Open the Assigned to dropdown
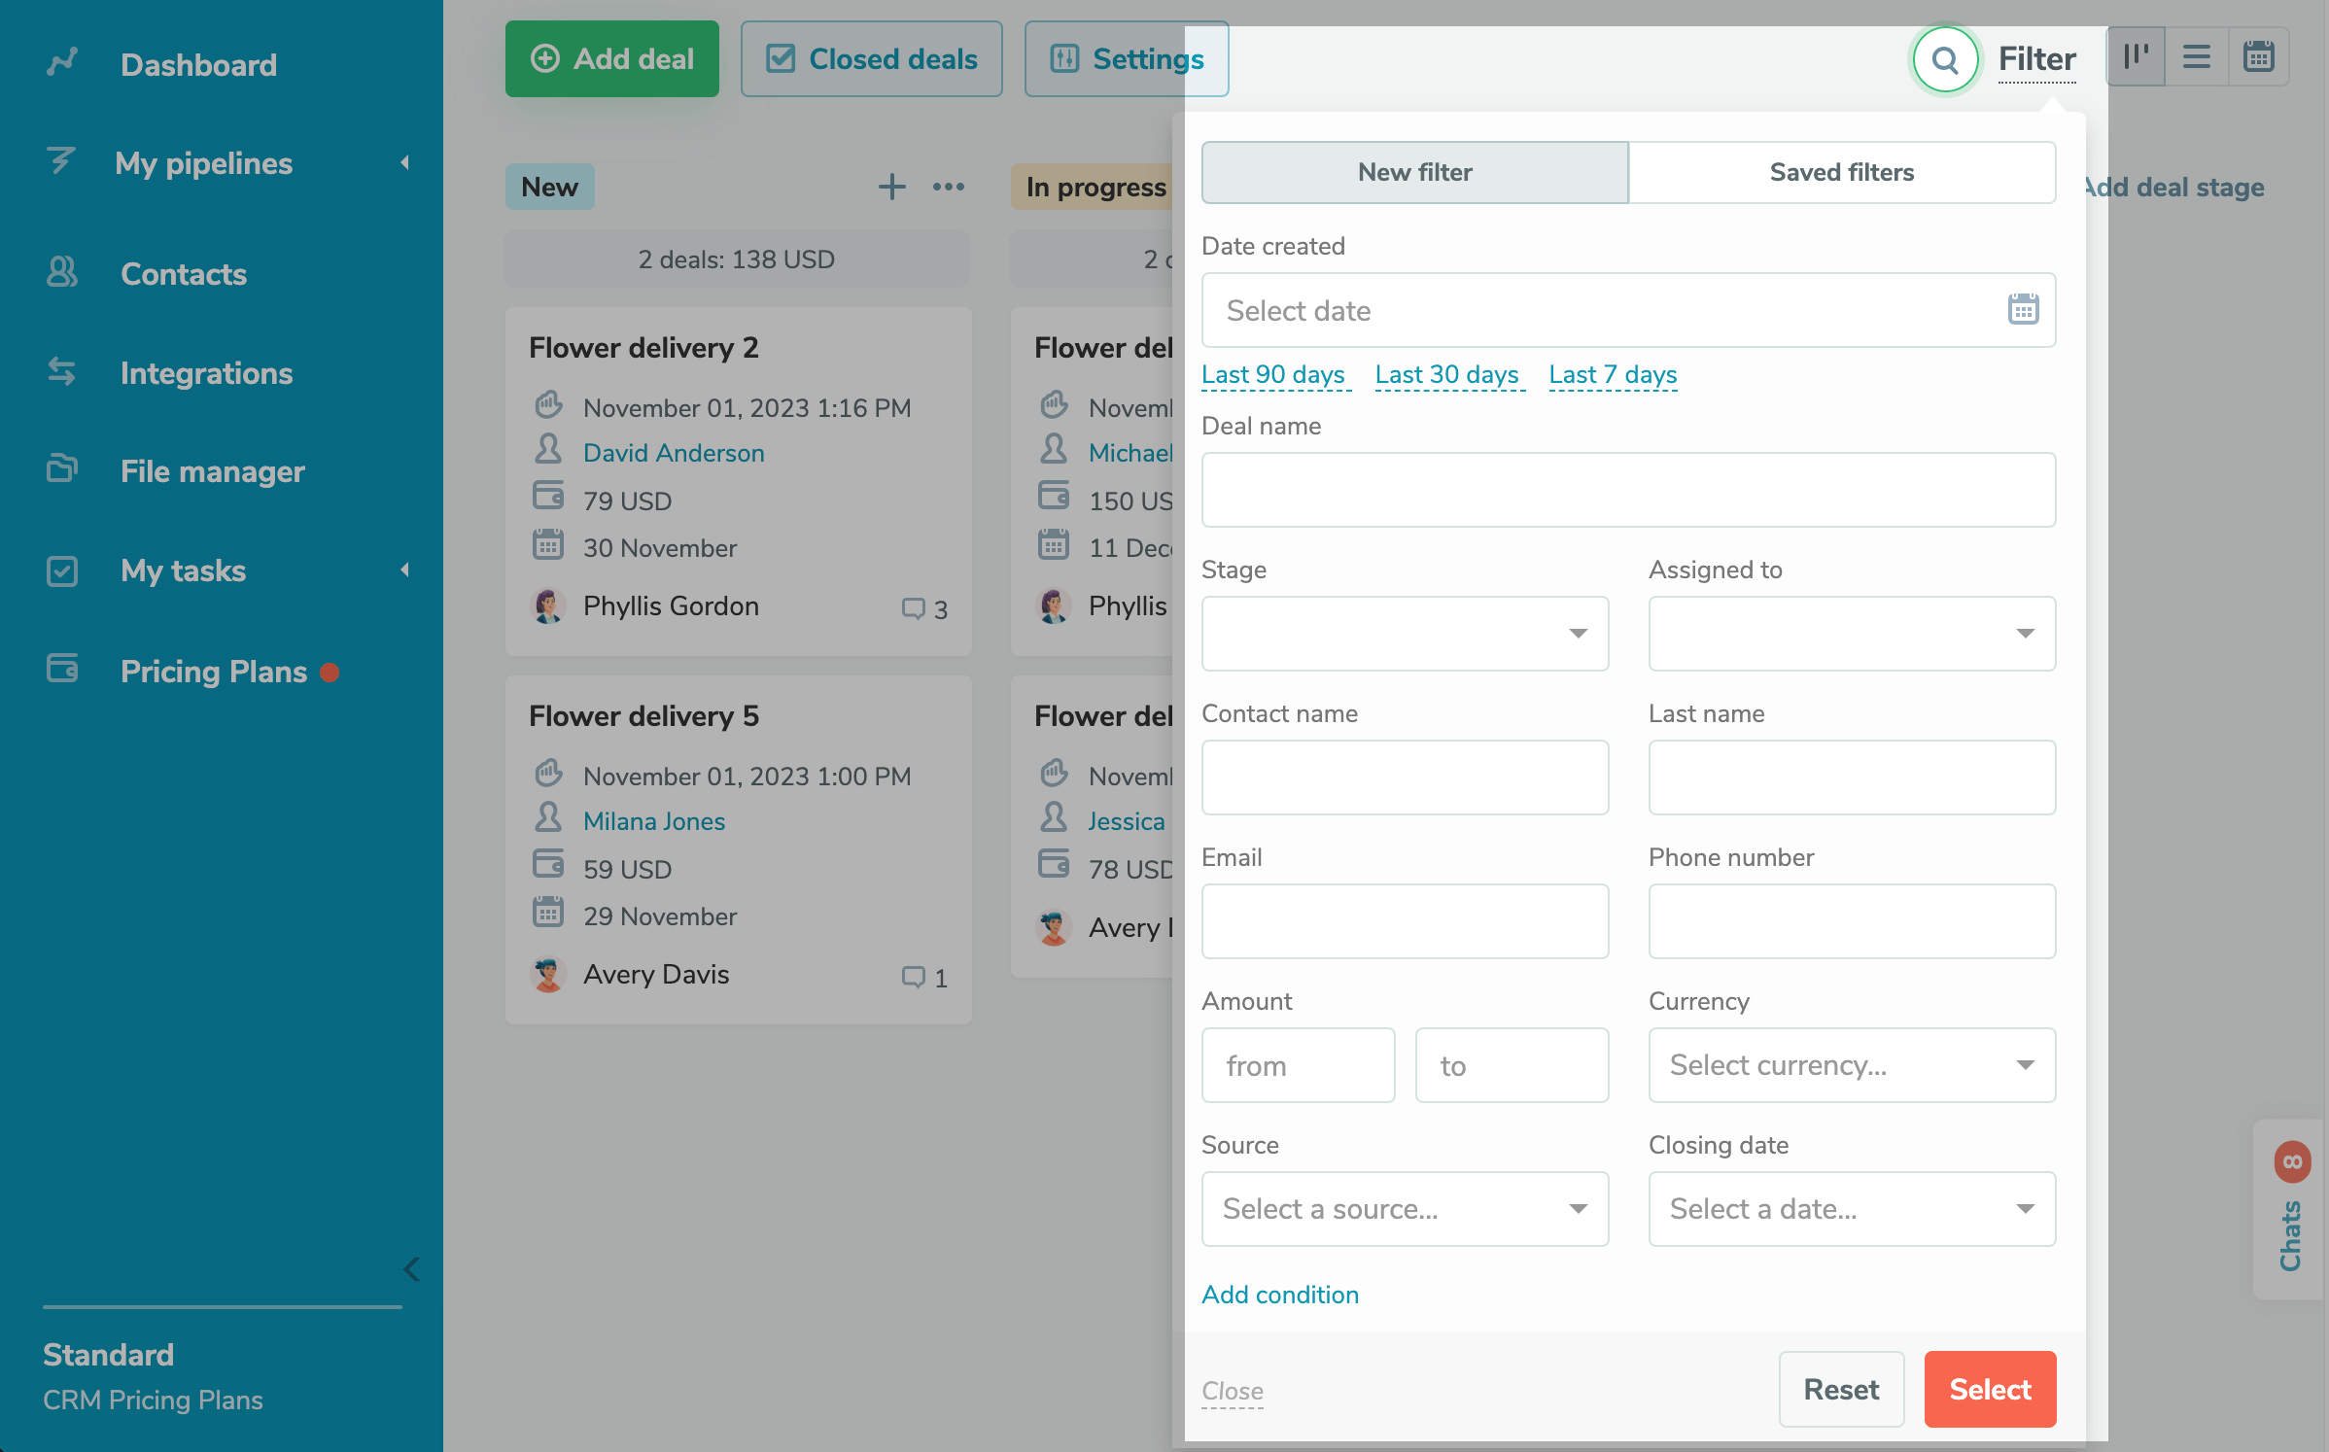The height and width of the screenshot is (1452, 2329). click(1851, 634)
